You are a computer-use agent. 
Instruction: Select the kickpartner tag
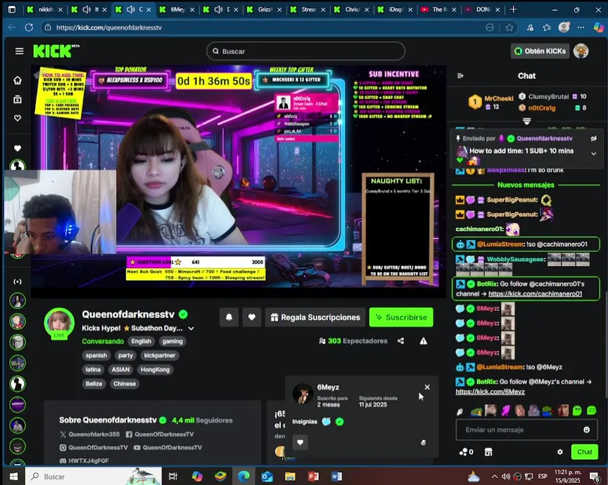pyautogui.click(x=160, y=356)
